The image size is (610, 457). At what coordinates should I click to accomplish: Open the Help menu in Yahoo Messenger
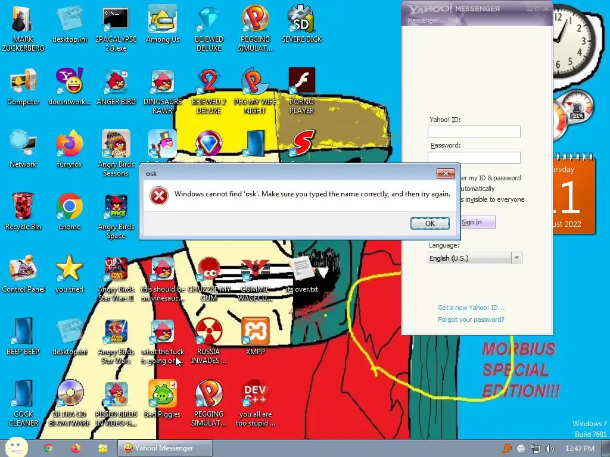click(454, 20)
